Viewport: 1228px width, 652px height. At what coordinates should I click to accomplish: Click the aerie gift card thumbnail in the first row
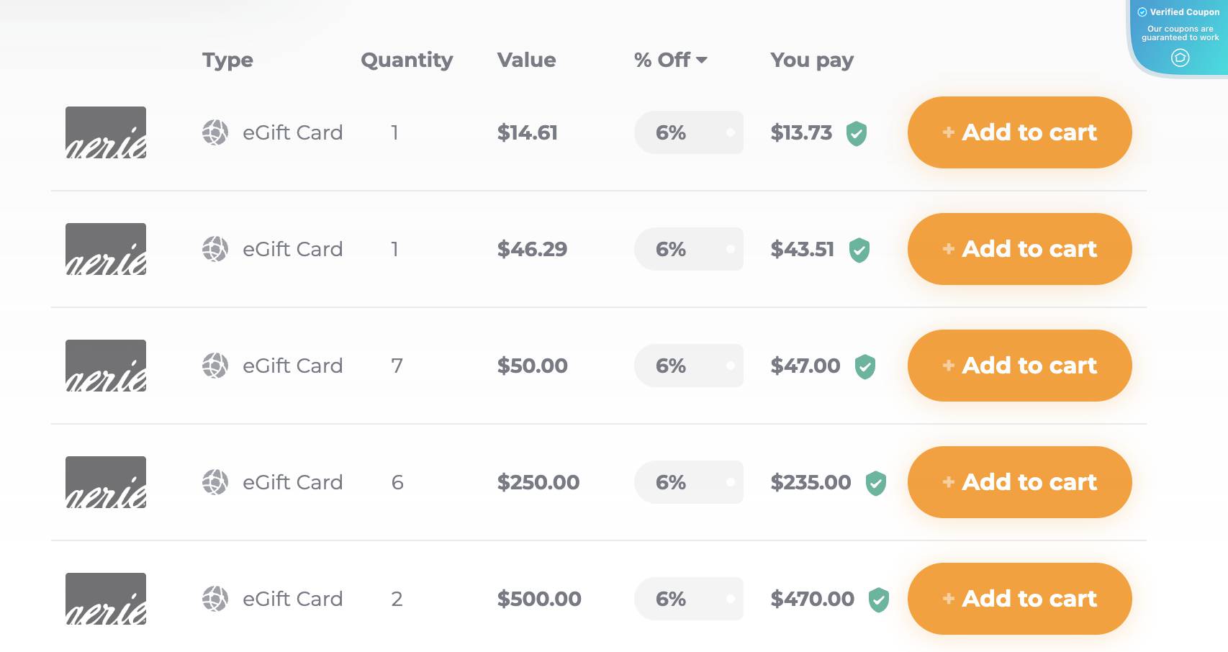point(105,132)
